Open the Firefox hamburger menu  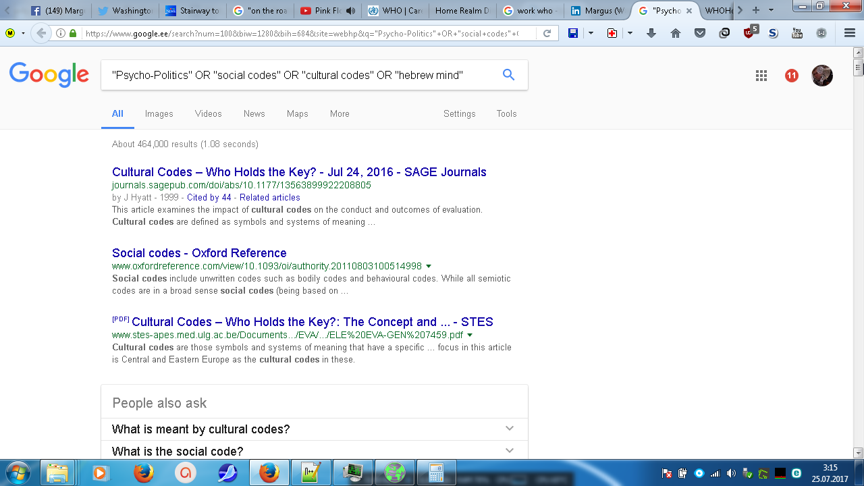click(x=850, y=33)
